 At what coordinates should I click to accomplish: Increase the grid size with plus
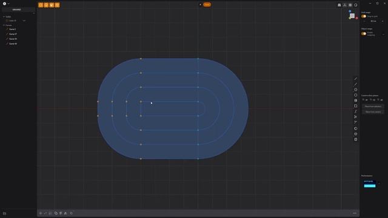383,21
